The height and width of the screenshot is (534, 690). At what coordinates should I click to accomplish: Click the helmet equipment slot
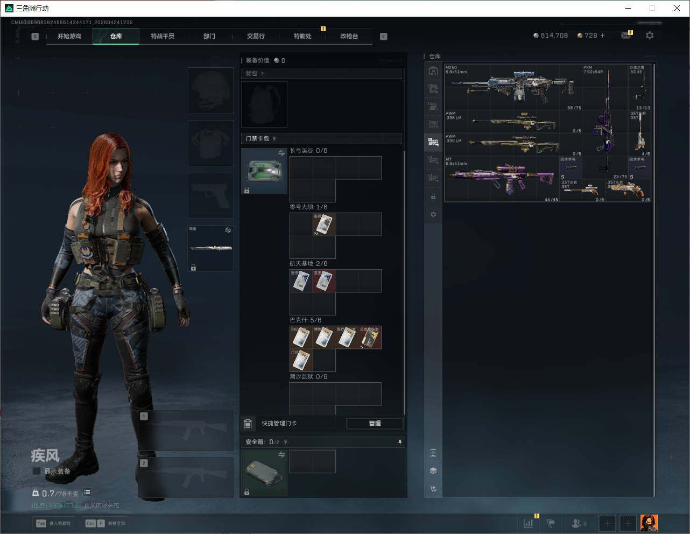(x=211, y=90)
